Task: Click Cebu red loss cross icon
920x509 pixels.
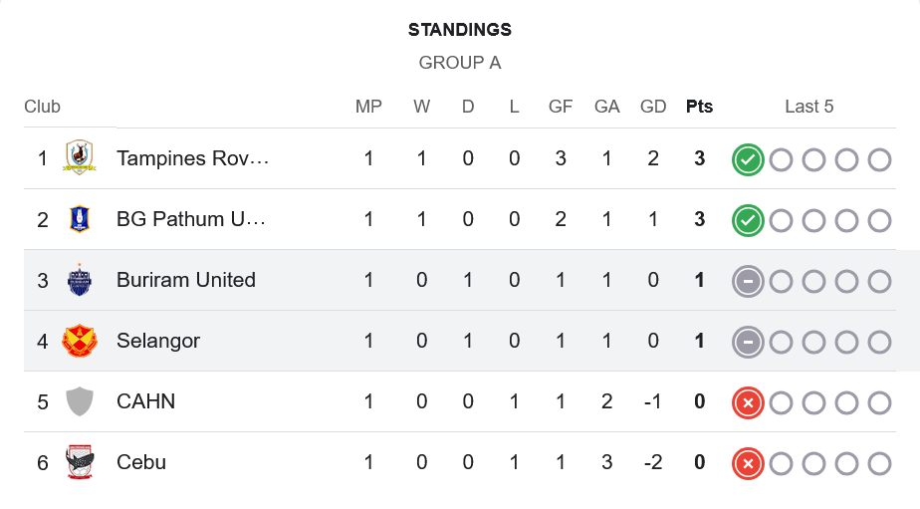Action: tap(748, 463)
